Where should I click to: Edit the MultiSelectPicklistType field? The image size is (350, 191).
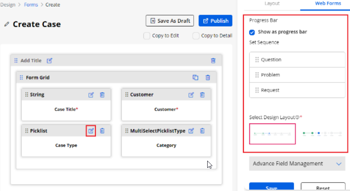pos(191,131)
